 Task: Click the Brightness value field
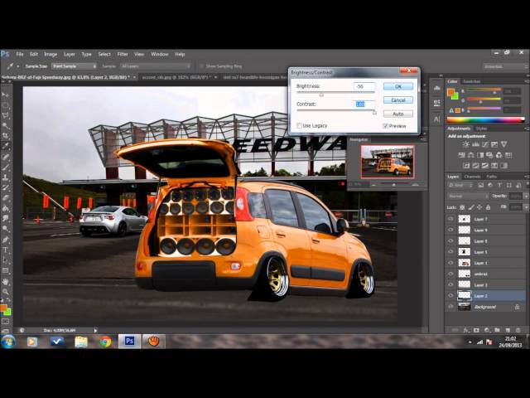[364, 86]
